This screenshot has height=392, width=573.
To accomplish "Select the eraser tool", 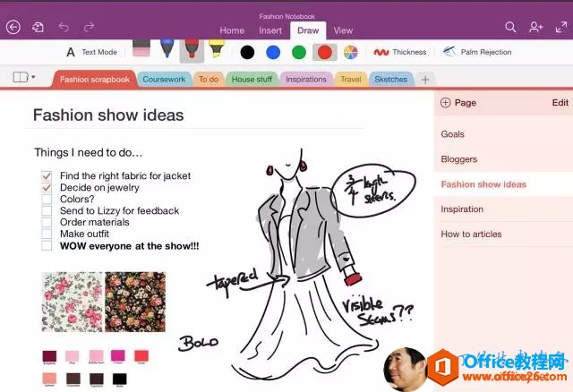I will [142, 50].
